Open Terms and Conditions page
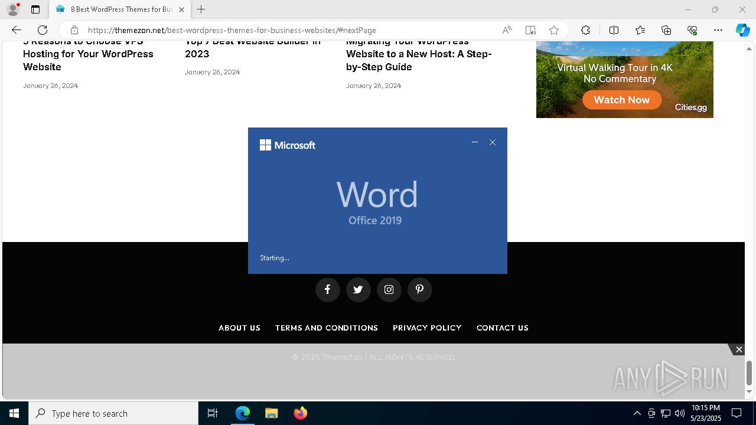The height and width of the screenshot is (425, 756). pyautogui.click(x=326, y=328)
